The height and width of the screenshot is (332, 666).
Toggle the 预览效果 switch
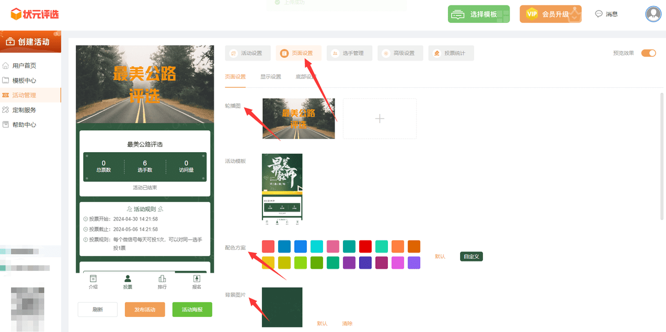648,53
